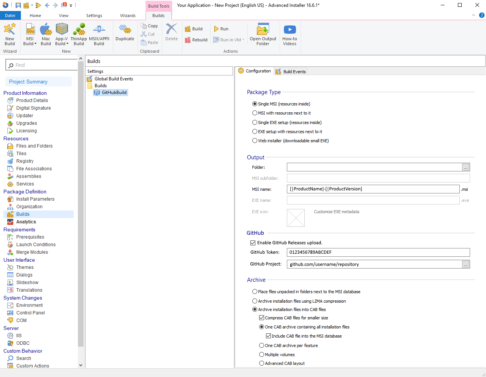Switch to the Build Events tab
This screenshot has width=486, height=377.
pyautogui.click(x=291, y=72)
